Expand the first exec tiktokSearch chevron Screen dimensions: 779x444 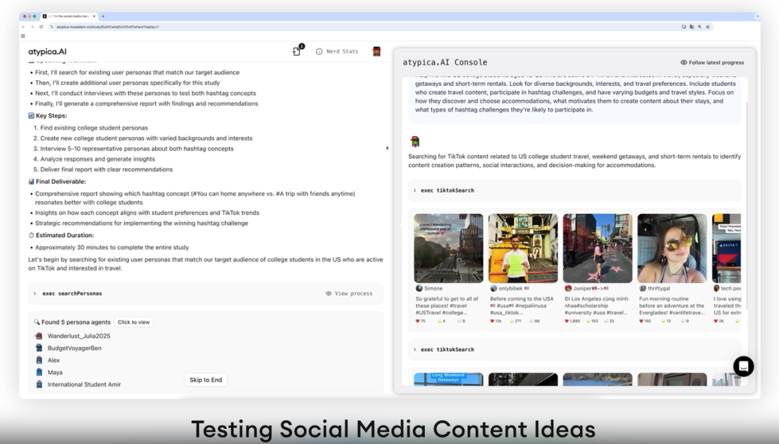415,190
